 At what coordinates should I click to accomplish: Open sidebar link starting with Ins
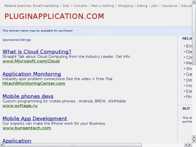[189, 86]
